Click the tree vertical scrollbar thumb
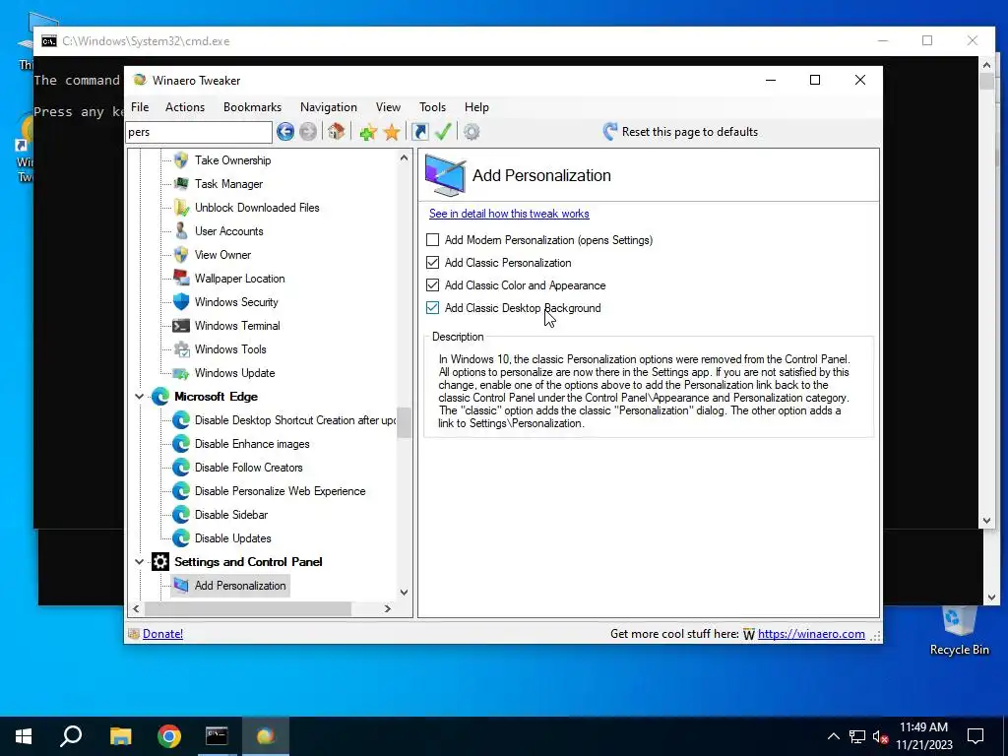The width and height of the screenshot is (1008, 756). coord(404,422)
